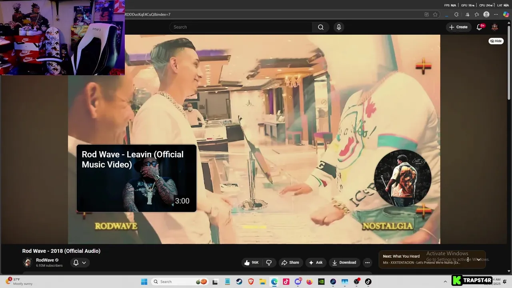Image resolution: width=512 pixels, height=288 pixels.
Task: Click the Ask button
Action: (x=315, y=262)
